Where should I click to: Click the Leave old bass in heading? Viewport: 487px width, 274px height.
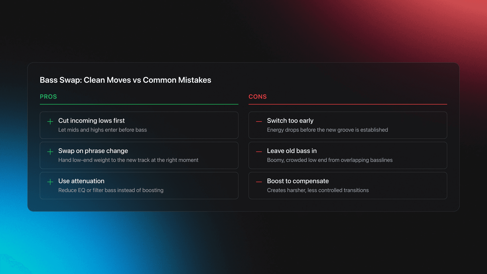pyautogui.click(x=292, y=151)
